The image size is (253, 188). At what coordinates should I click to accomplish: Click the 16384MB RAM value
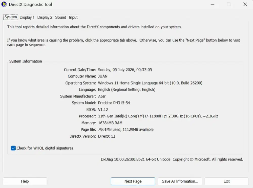click(x=110, y=123)
